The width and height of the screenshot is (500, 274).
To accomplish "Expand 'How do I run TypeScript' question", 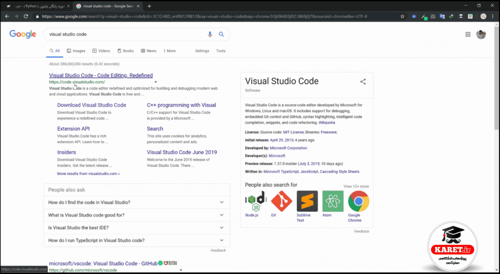I will tap(137, 240).
